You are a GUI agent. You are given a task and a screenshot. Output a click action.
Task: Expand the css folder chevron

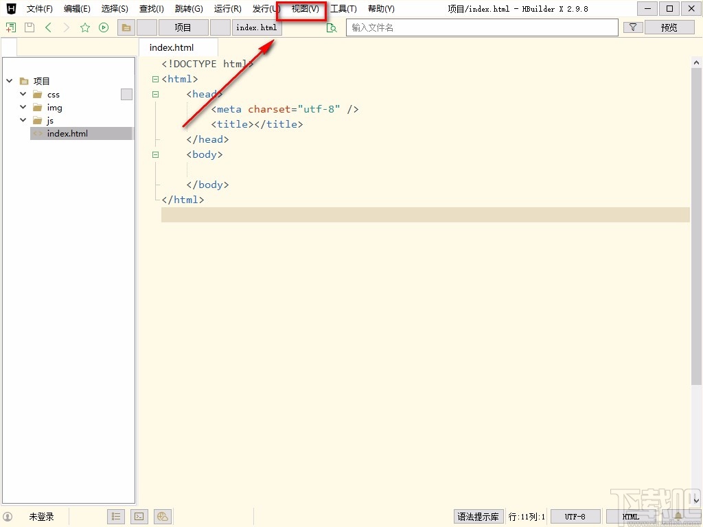click(x=23, y=94)
